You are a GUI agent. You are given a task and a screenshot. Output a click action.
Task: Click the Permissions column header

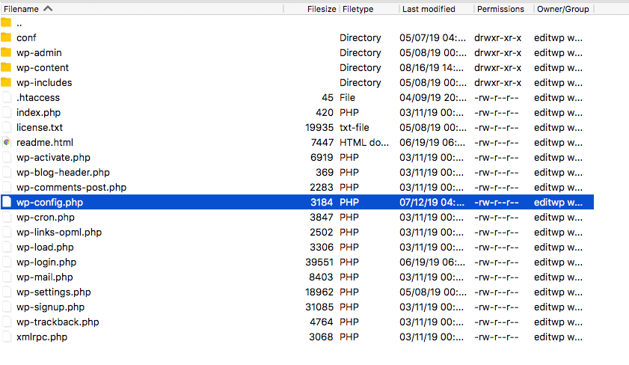point(500,9)
